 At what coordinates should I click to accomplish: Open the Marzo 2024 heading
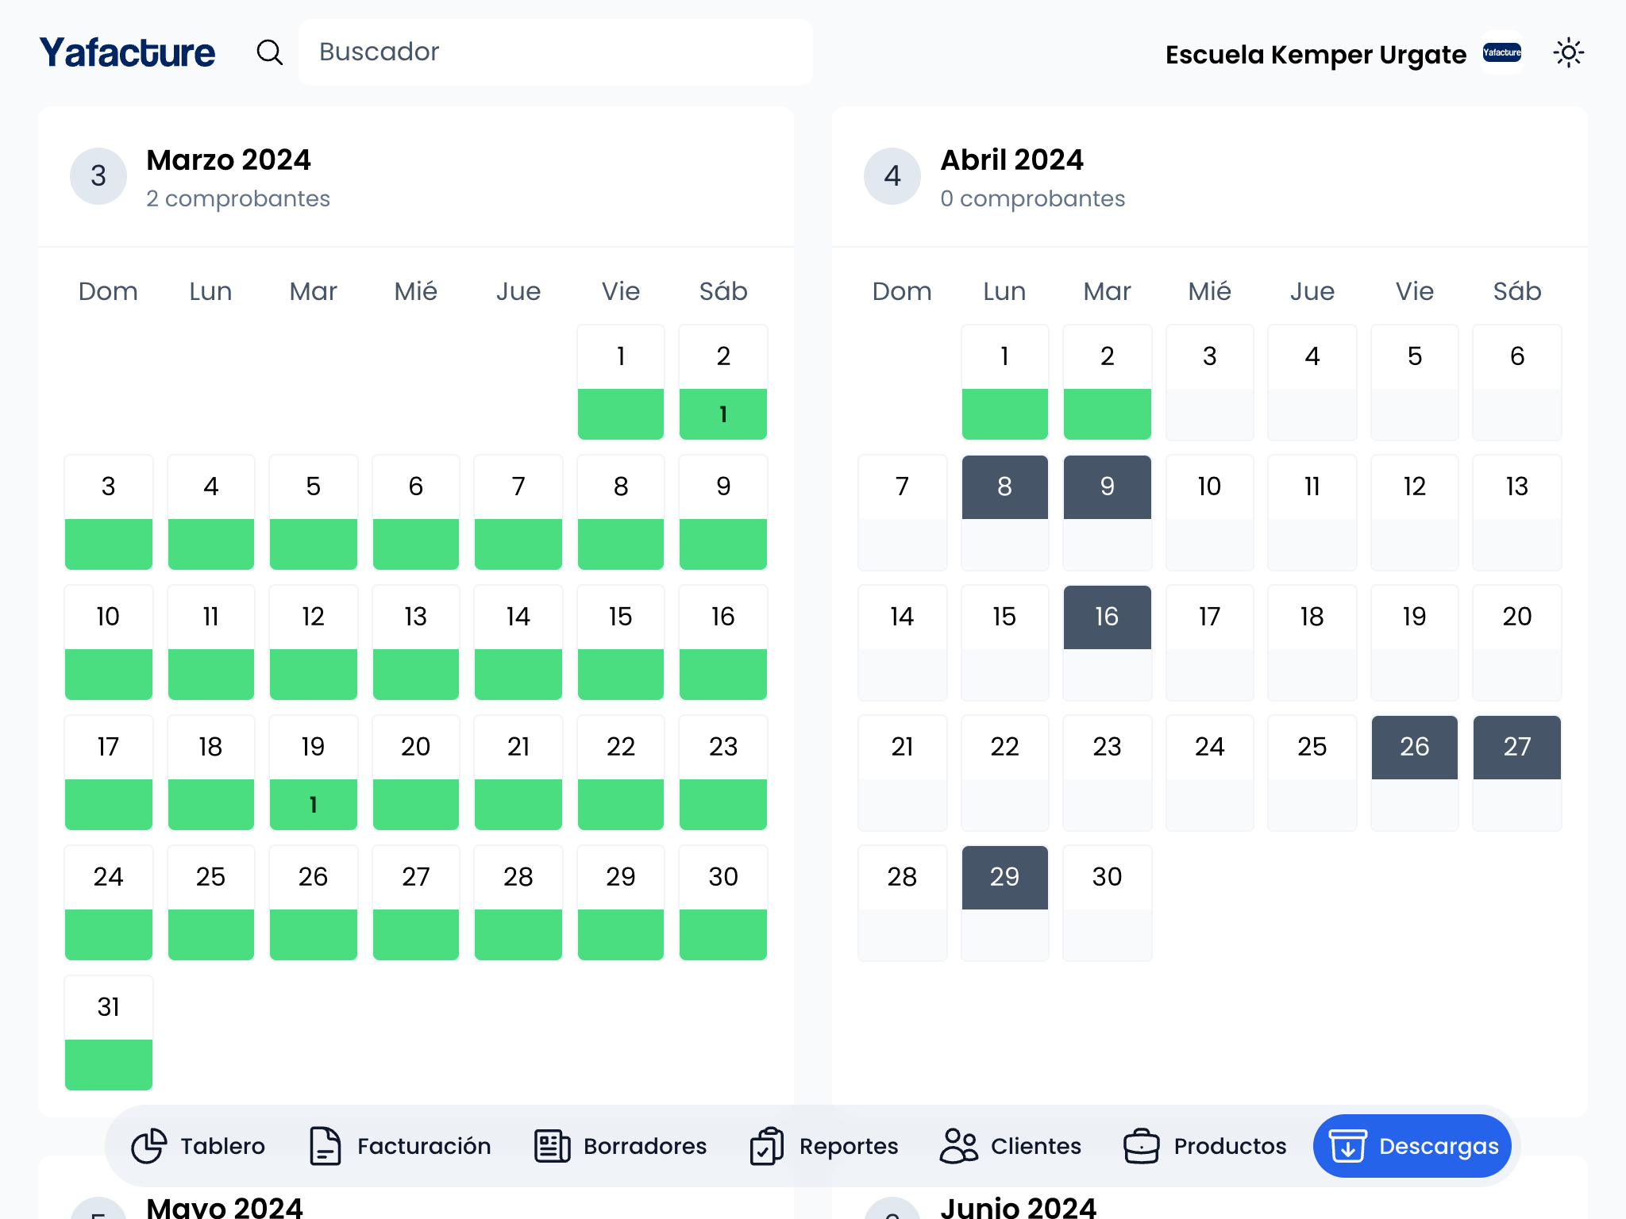[229, 160]
